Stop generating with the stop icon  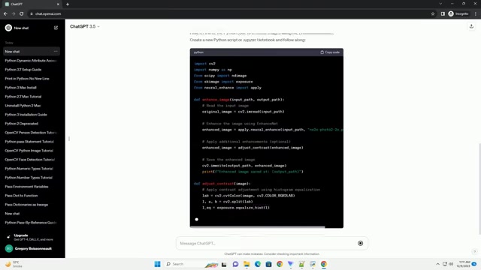pyautogui.click(x=361, y=243)
